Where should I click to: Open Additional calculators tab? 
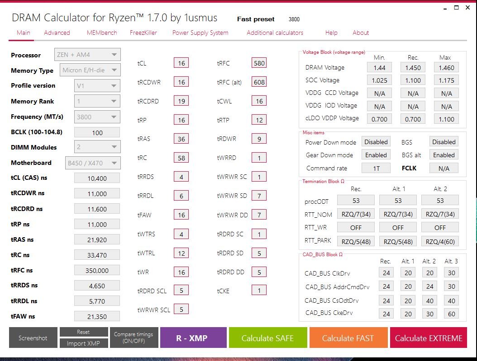coord(275,33)
